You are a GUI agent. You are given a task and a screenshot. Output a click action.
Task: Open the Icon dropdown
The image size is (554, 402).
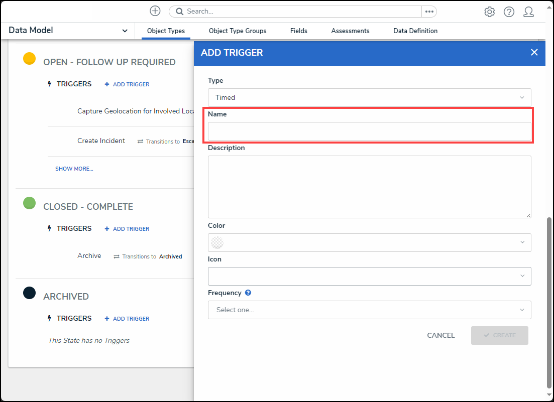coord(369,276)
